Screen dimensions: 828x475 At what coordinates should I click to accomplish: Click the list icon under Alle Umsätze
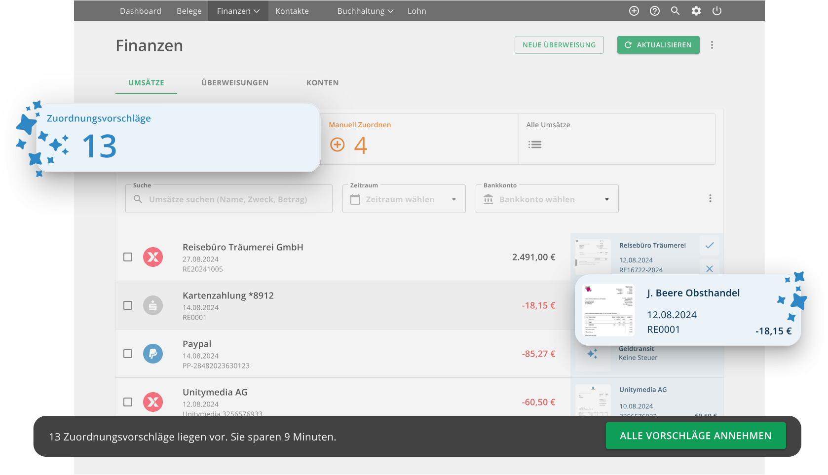pos(535,145)
